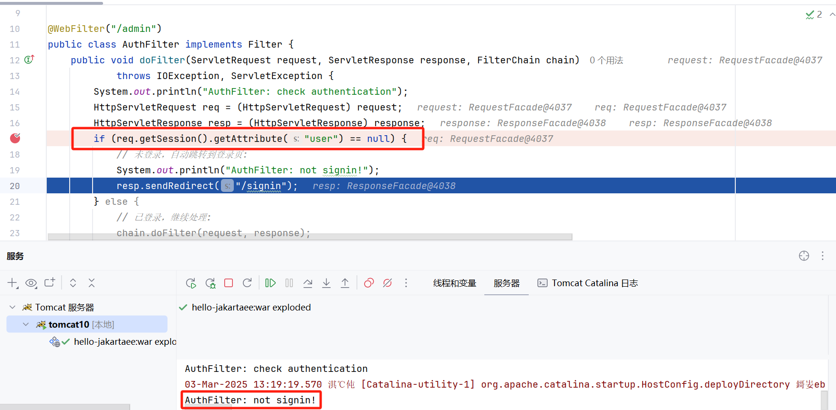Toggle the Mute Breakpoints icon
The width and height of the screenshot is (836, 410).
tap(387, 283)
